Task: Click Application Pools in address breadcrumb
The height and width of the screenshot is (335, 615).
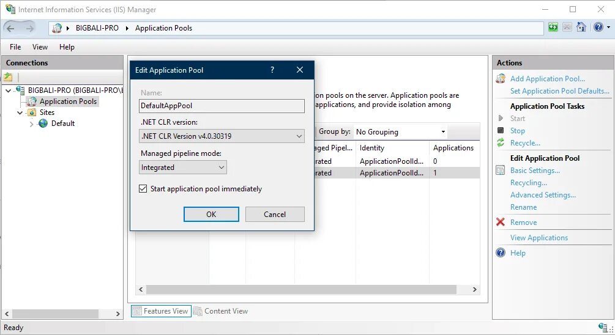Action: 163,28
